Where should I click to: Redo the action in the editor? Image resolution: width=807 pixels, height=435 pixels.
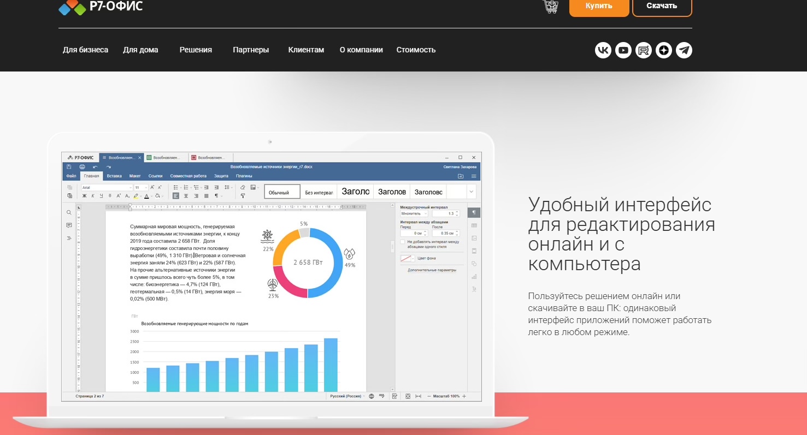pos(109,166)
